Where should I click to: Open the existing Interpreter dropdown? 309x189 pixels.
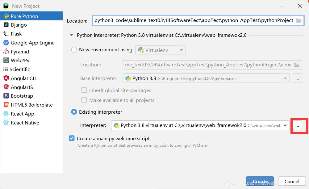[x=200, y=125]
